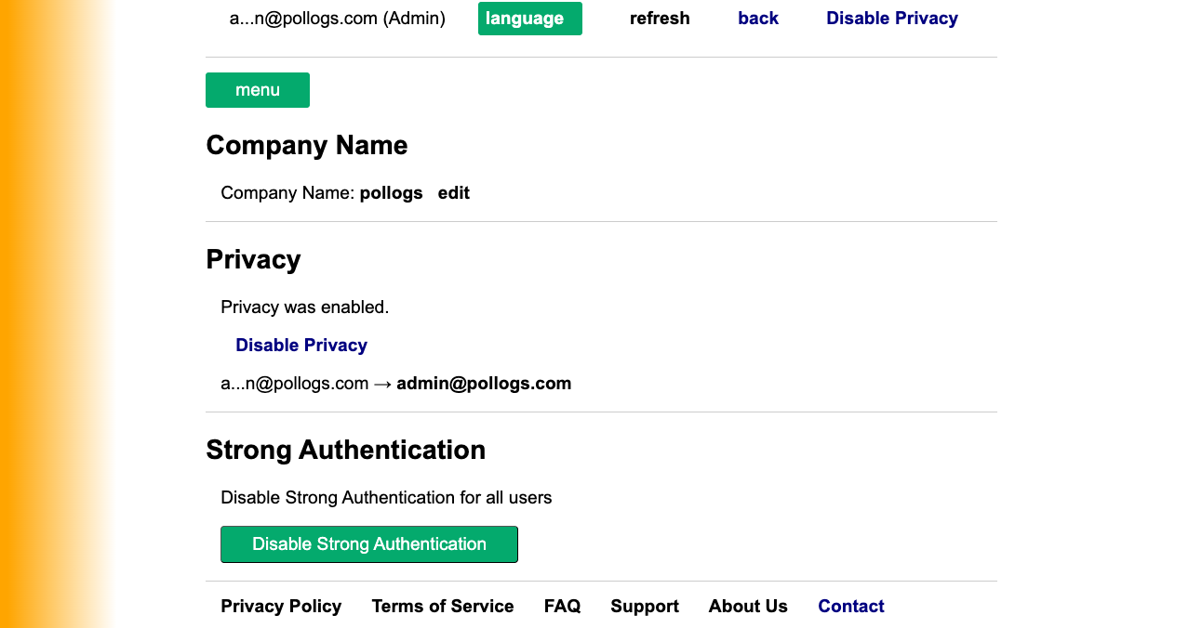Read the About Us page

pyautogui.click(x=748, y=606)
